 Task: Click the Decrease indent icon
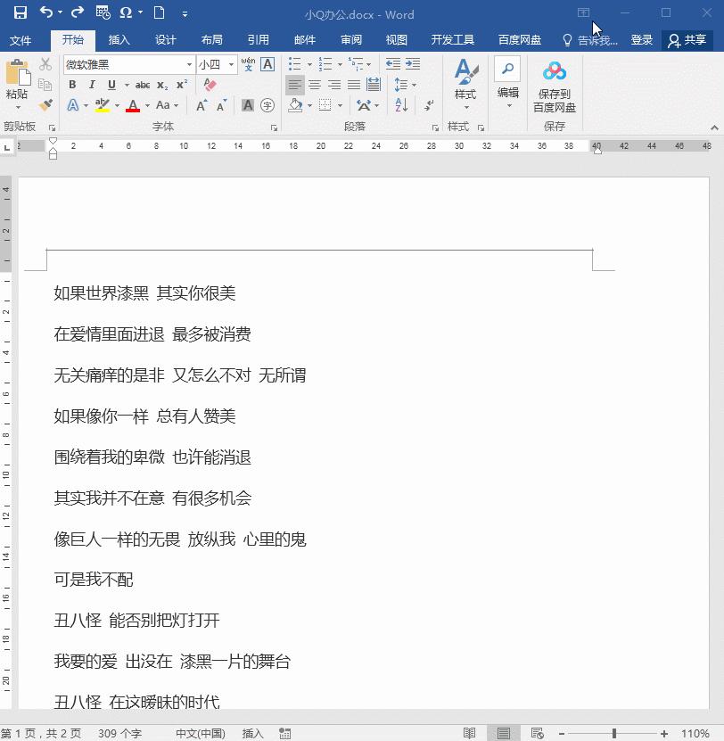point(392,64)
